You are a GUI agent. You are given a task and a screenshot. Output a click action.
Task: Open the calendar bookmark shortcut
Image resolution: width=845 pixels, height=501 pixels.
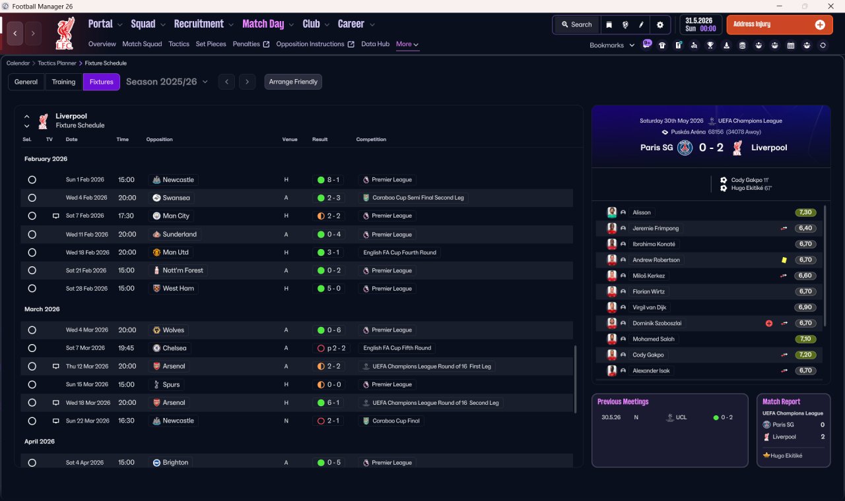pyautogui.click(x=791, y=45)
